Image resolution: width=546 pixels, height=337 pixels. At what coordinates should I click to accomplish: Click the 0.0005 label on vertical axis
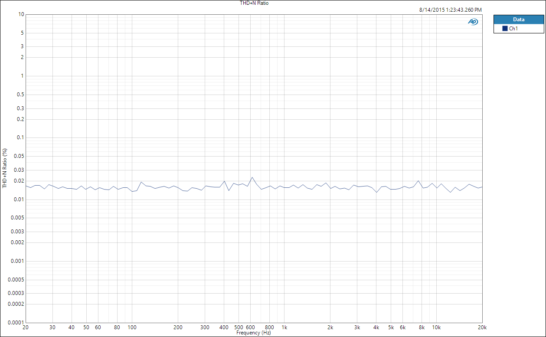[x=16, y=279]
